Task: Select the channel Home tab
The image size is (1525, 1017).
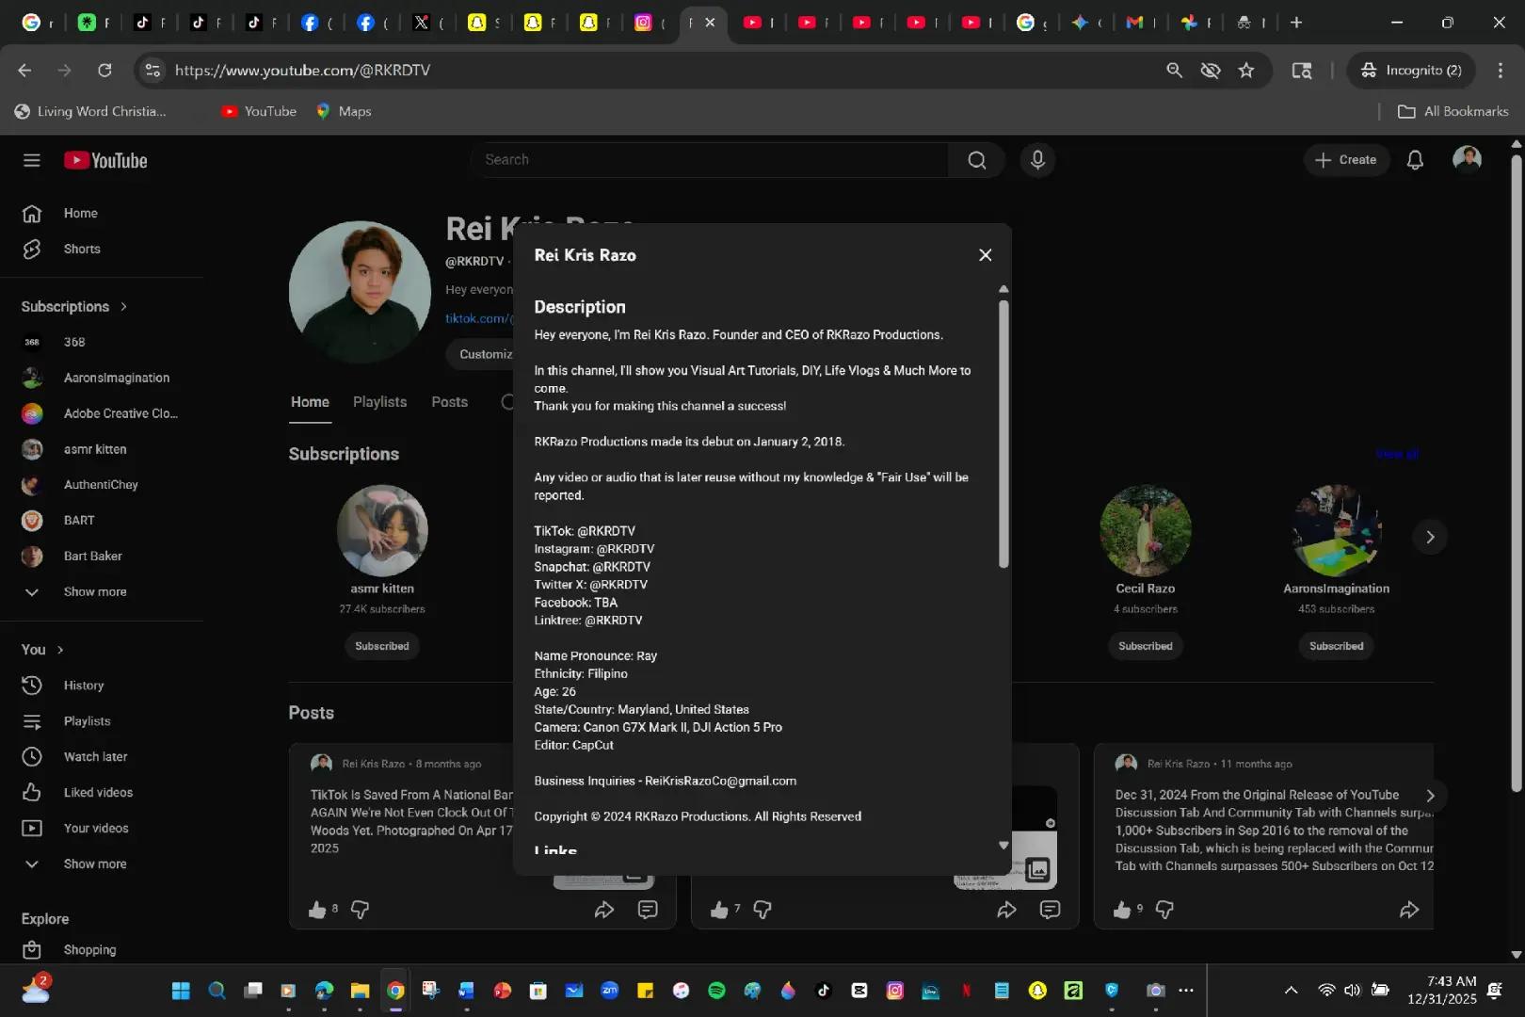Action: pos(310,402)
